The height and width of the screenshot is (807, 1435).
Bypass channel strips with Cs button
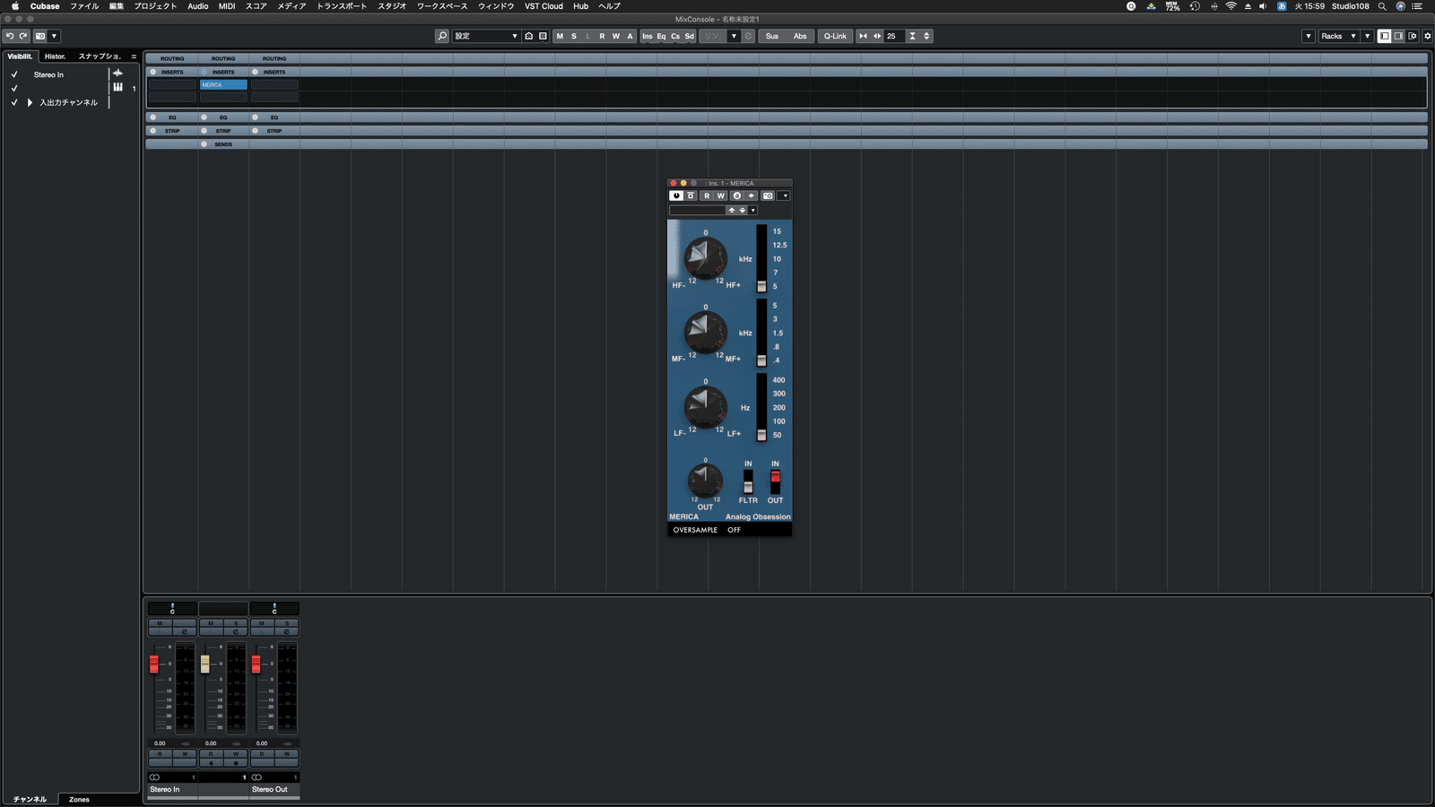(675, 36)
